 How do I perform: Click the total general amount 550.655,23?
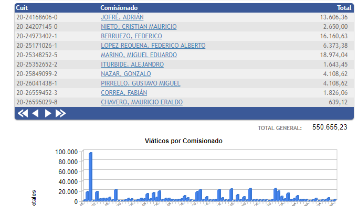click(x=330, y=127)
